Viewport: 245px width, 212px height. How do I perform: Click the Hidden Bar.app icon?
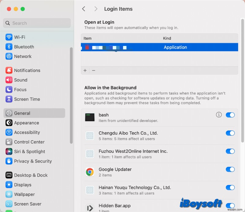click(90, 208)
